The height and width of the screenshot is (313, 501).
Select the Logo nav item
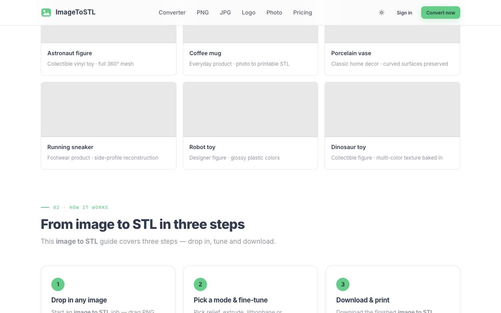(249, 13)
